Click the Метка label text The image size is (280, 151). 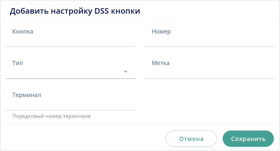coord(161,63)
